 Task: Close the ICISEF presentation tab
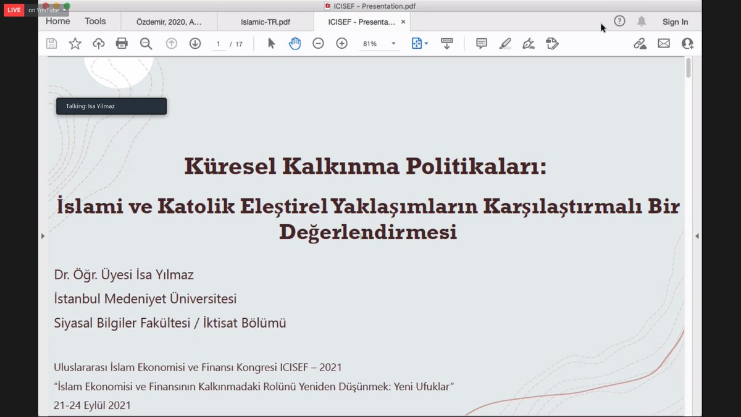403,22
